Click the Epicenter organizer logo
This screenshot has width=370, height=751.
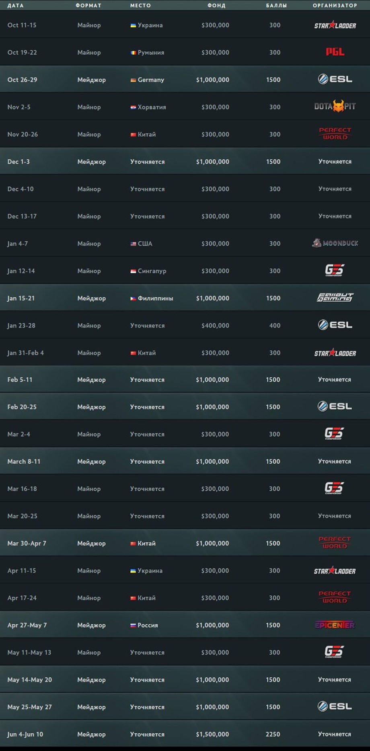click(335, 625)
